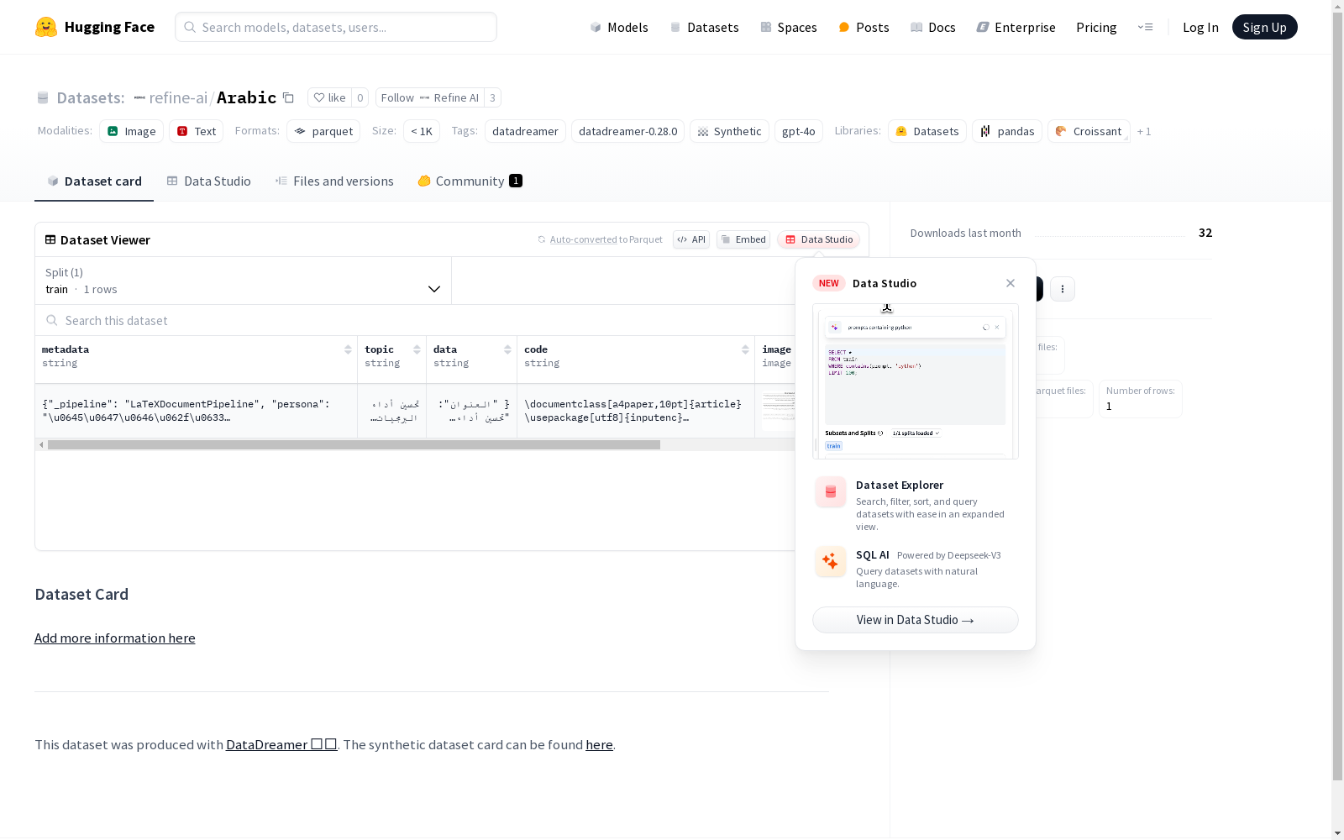Click the Embed button
The height and width of the screenshot is (840, 1344).
(x=743, y=239)
